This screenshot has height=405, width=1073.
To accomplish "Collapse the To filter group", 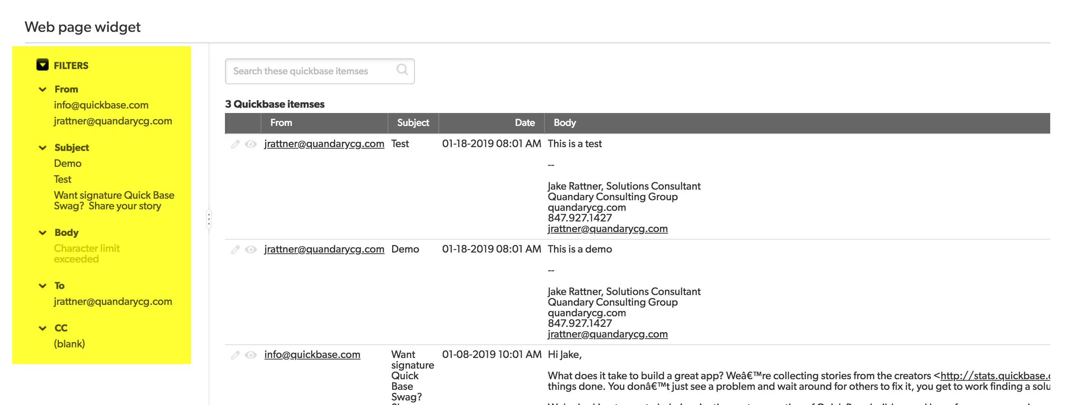I will click(x=43, y=286).
